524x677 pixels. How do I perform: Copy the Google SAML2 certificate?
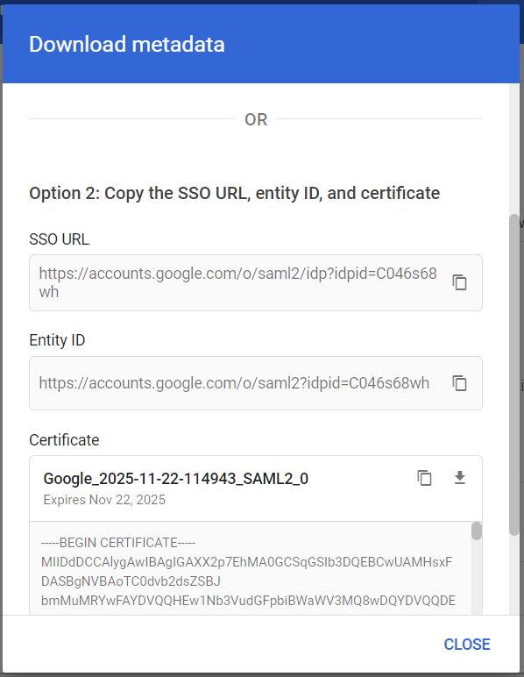[x=424, y=478]
